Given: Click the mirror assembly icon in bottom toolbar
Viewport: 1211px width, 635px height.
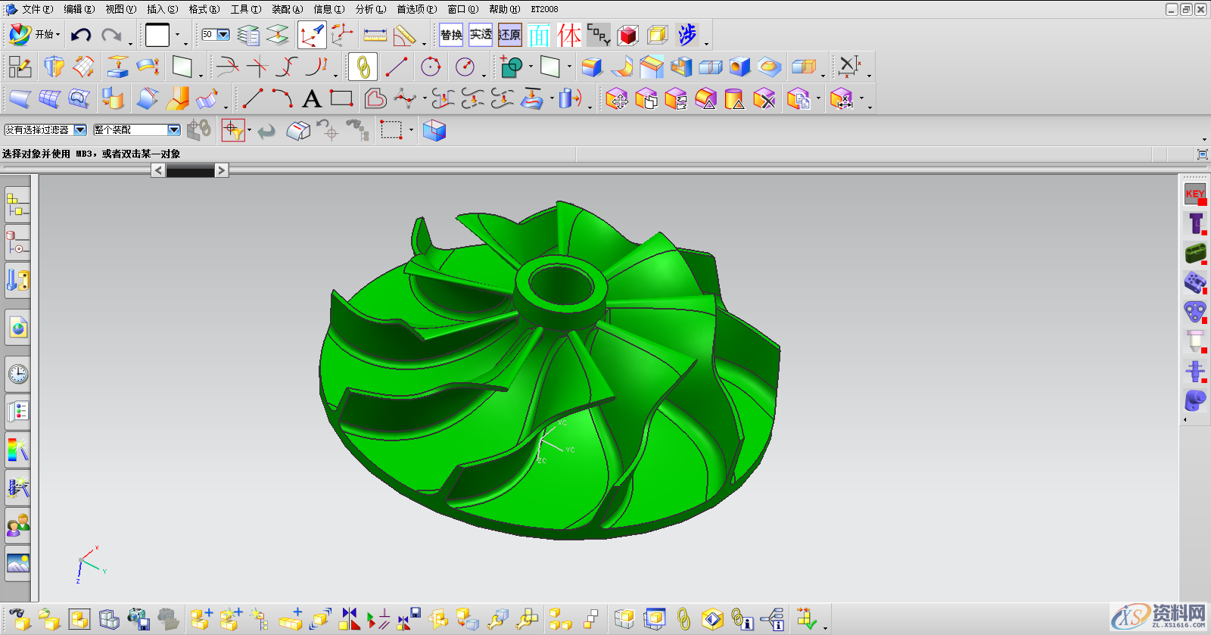Looking at the screenshot, I should coord(349,619).
